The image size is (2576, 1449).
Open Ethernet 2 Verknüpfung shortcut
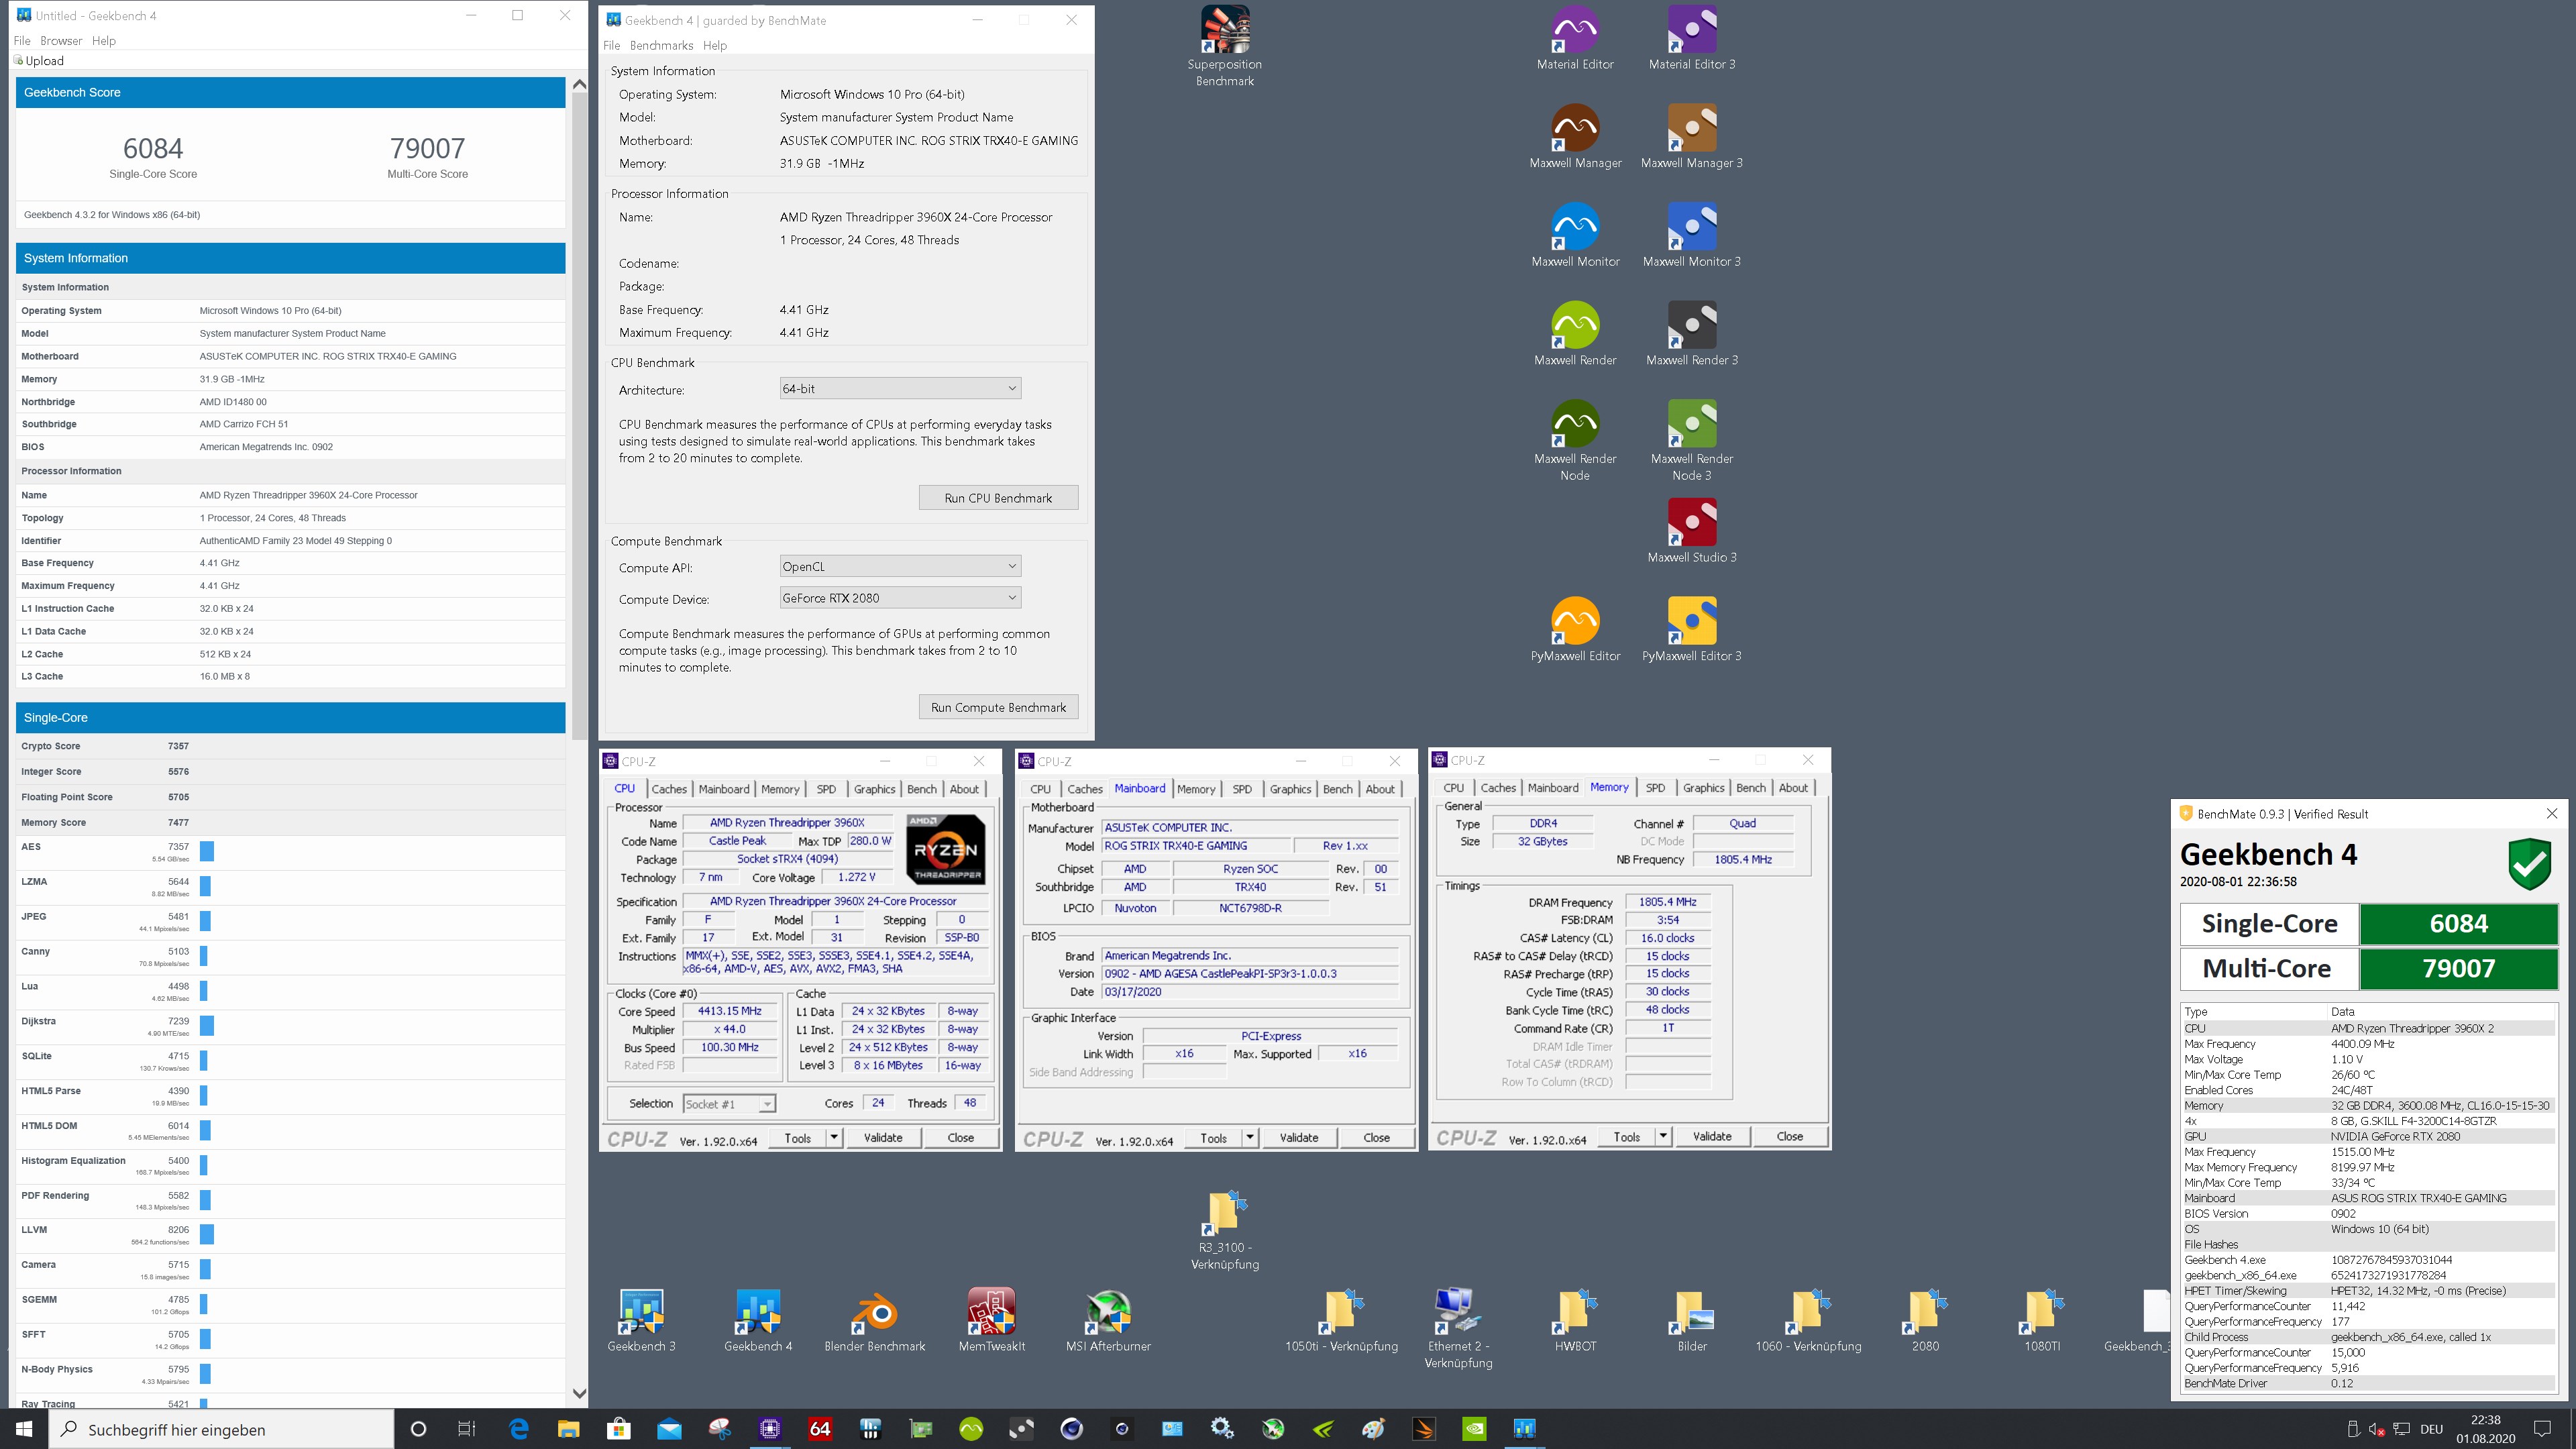click(x=1458, y=1328)
